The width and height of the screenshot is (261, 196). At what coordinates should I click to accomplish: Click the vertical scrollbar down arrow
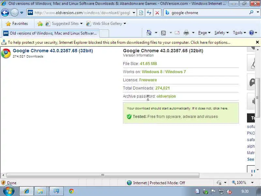pyautogui.click(x=258, y=170)
